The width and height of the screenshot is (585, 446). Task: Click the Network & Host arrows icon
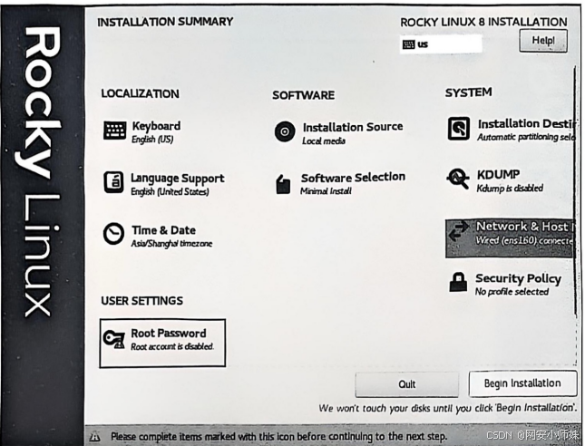click(459, 231)
